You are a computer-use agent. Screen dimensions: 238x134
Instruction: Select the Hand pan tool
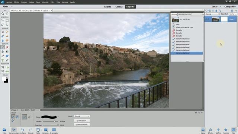(x=7, y=14)
